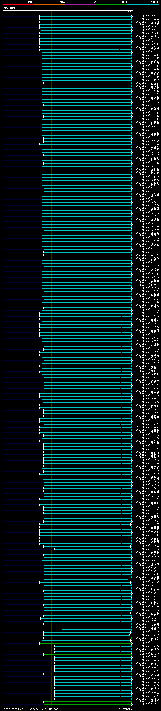This screenshot has width=161, height=711.
Task: Select label UniRef100_C6T1Y2
Action: pos(147,94)
